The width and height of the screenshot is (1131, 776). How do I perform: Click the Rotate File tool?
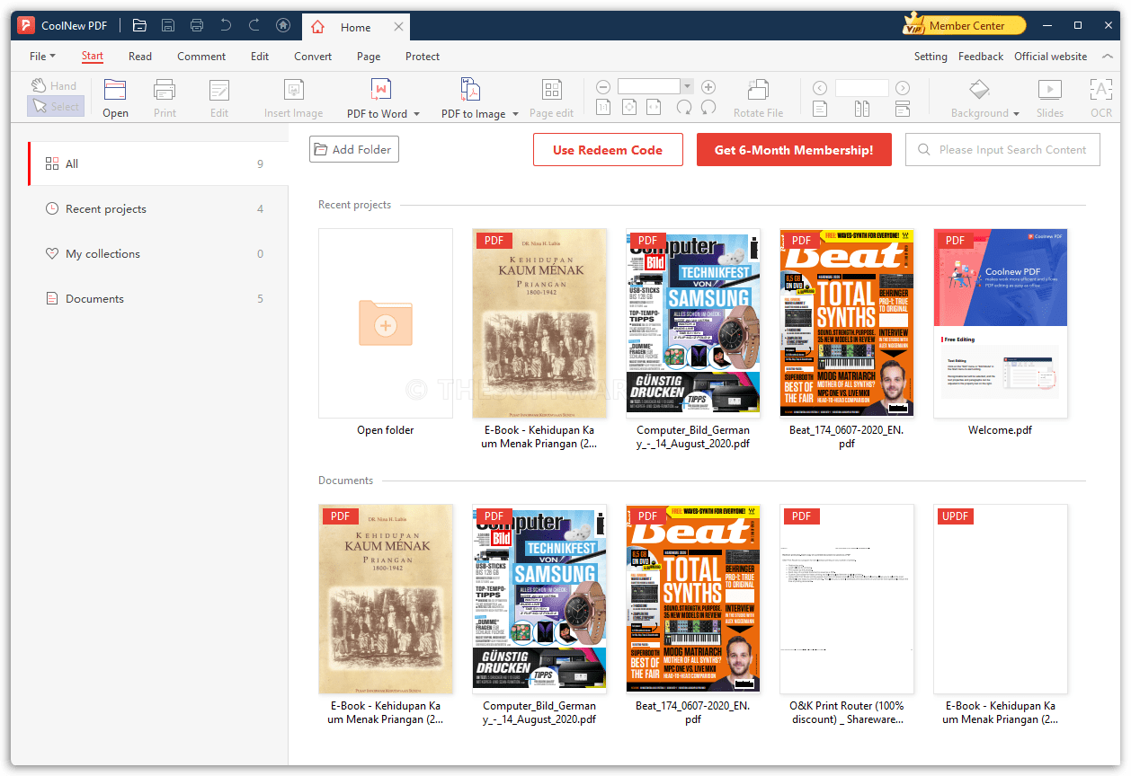[x=758, y=98]
